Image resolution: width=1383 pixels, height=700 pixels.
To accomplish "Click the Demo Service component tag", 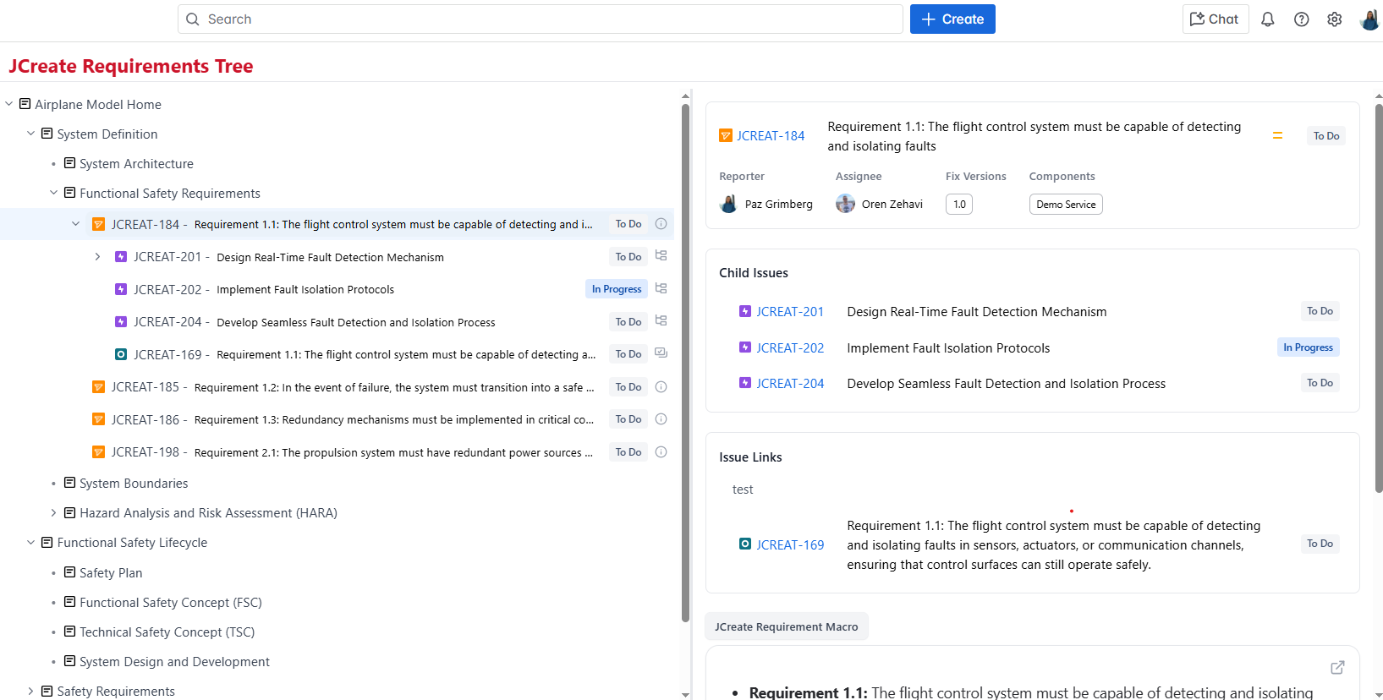I will tap(1066, 205).
